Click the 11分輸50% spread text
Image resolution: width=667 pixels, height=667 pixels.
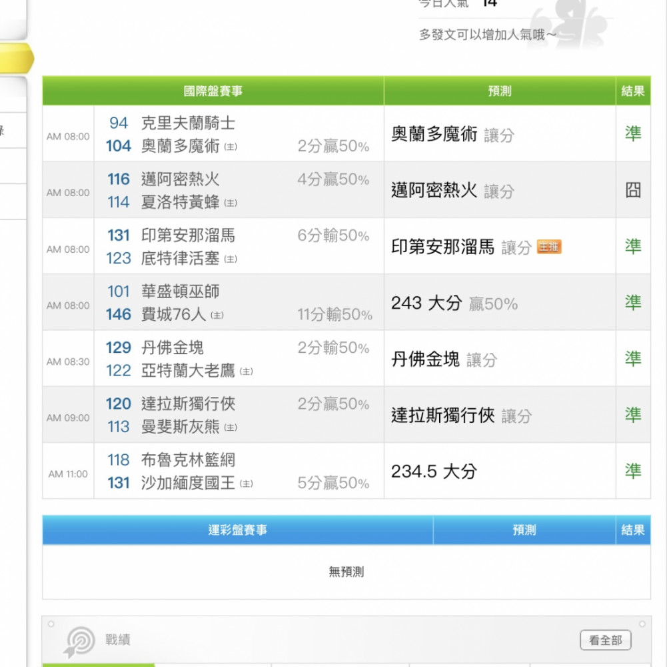(x=334, y=315)
